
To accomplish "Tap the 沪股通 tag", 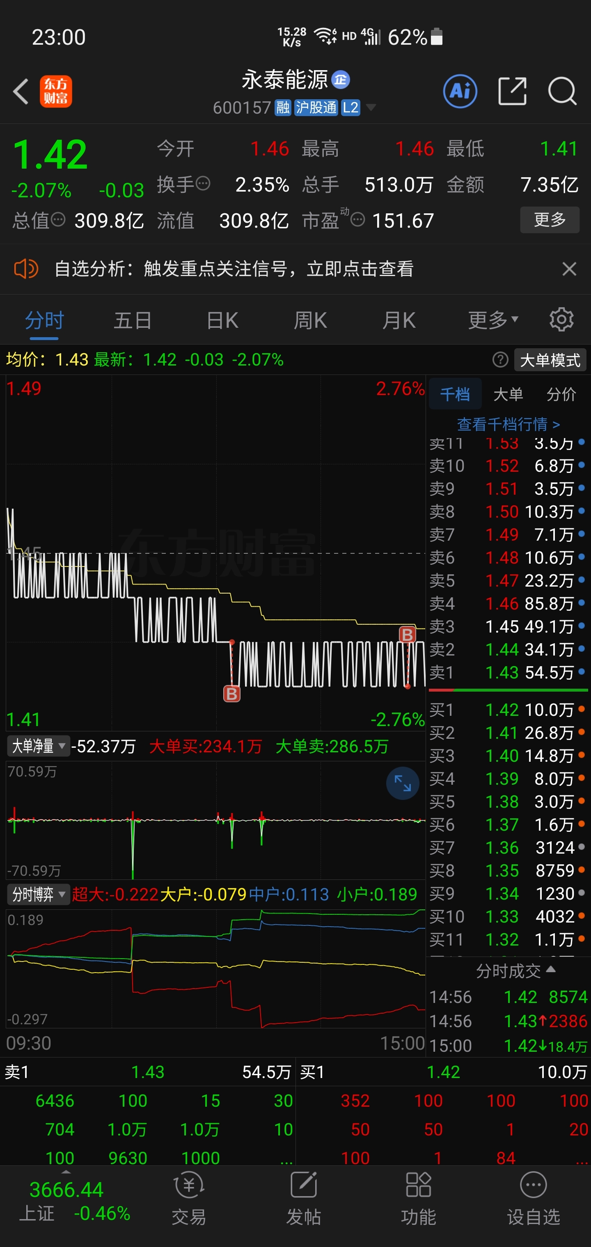I will click(x=316, y=107).
